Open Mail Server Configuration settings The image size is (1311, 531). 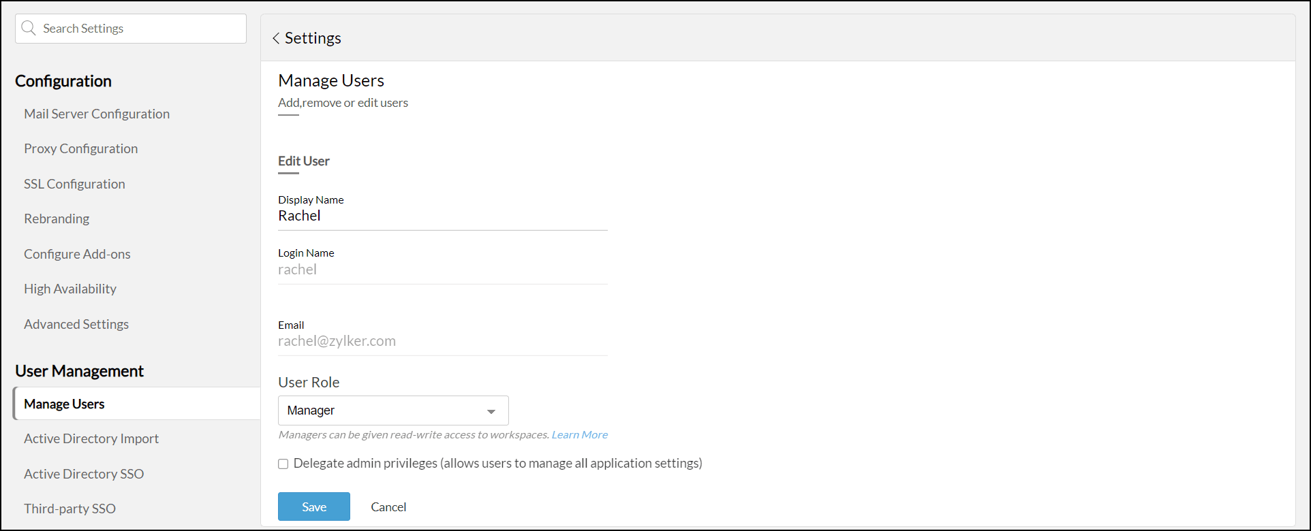(x=97, y=114)
